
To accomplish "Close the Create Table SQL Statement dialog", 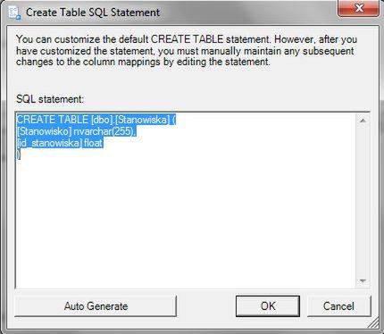I will 359,8.
